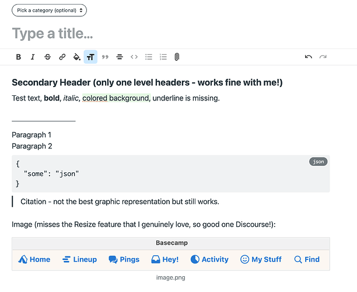
Task: Click the "some": "json" code line
Action: (51, 173)
